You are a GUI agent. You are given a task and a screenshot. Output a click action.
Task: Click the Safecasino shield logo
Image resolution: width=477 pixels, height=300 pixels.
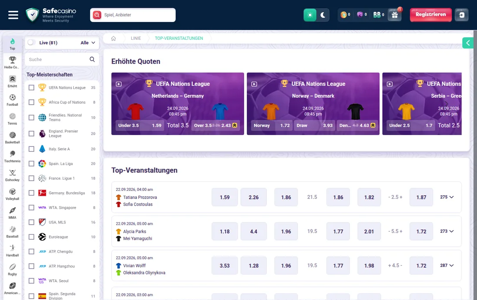click(x=32, y=15)
